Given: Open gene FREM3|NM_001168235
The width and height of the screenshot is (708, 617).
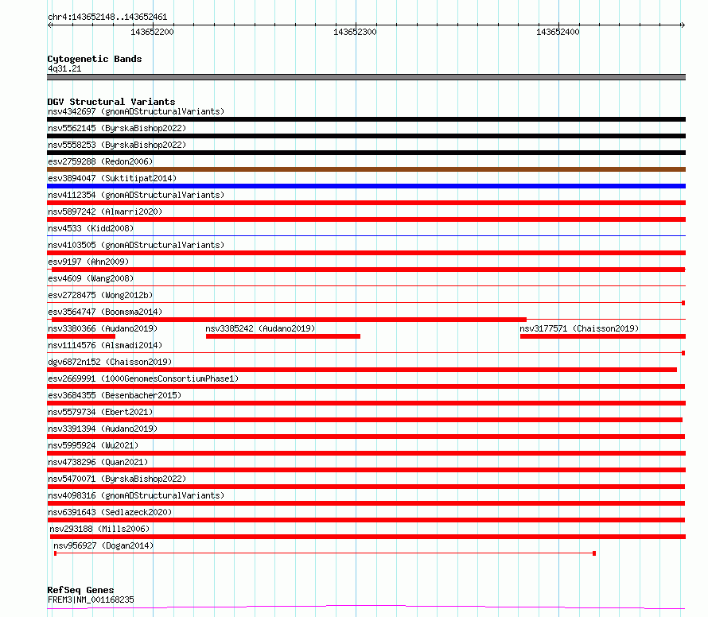Looking at the screenshot, I should click(91, 600).
